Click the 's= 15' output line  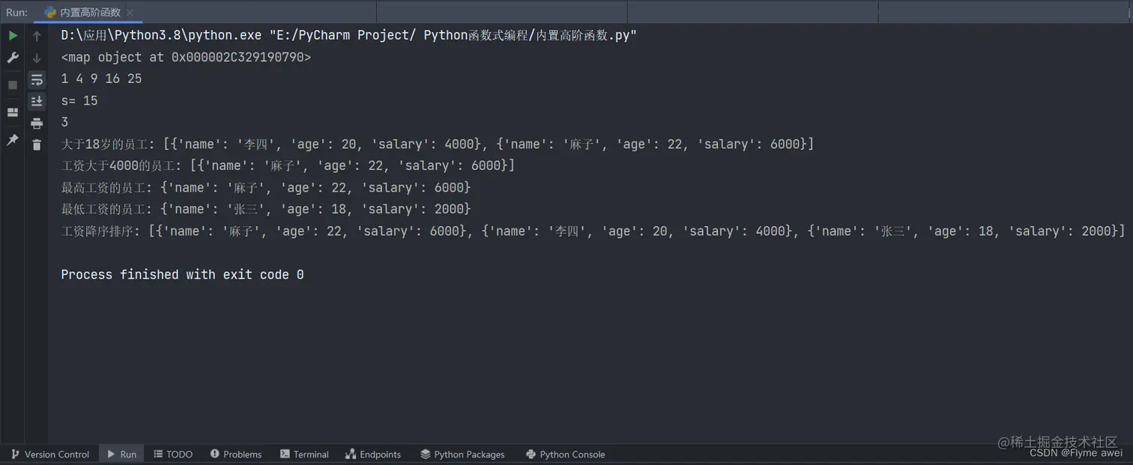tap(79, 100)
